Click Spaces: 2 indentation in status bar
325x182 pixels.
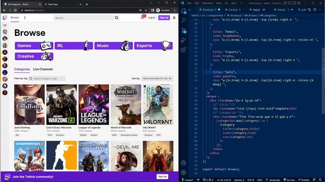(x=239, y=180)
